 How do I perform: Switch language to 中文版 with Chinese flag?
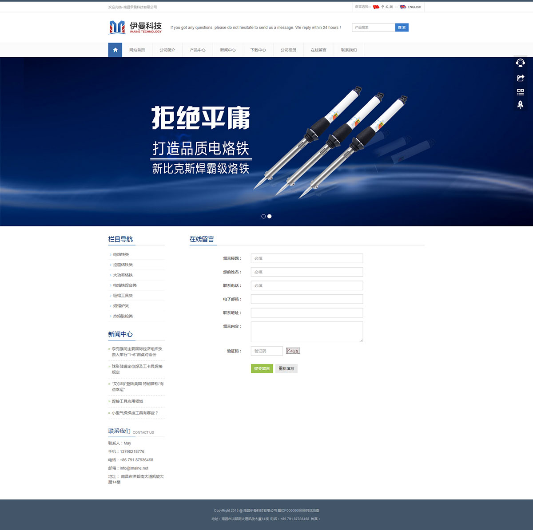[383, 7]
